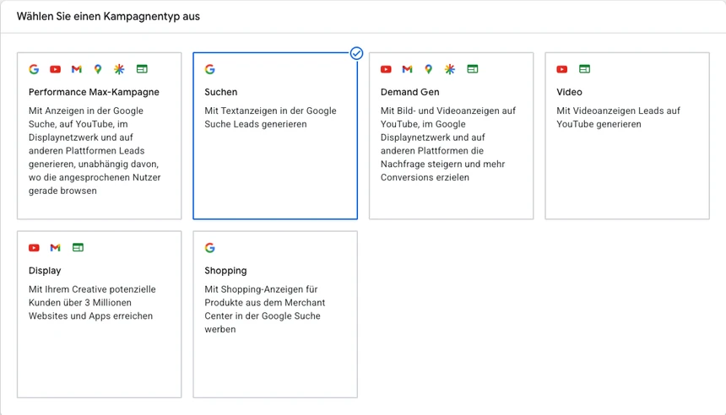This screenshot has width=726, height=415.
Task: Click YouTube icon in Performance Max card
Action: point(55,69)
